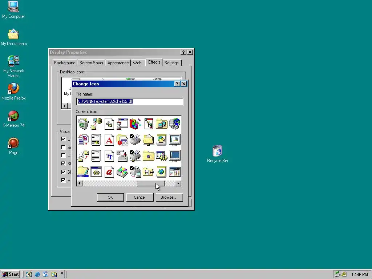The width and height of the screenshot is (372, 279).
Task: Select the red script lowercase a icon
Action: tap(109, 172)
